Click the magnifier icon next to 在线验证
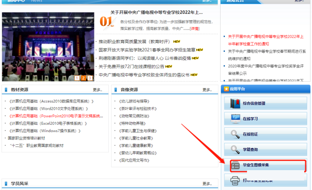 235,134
